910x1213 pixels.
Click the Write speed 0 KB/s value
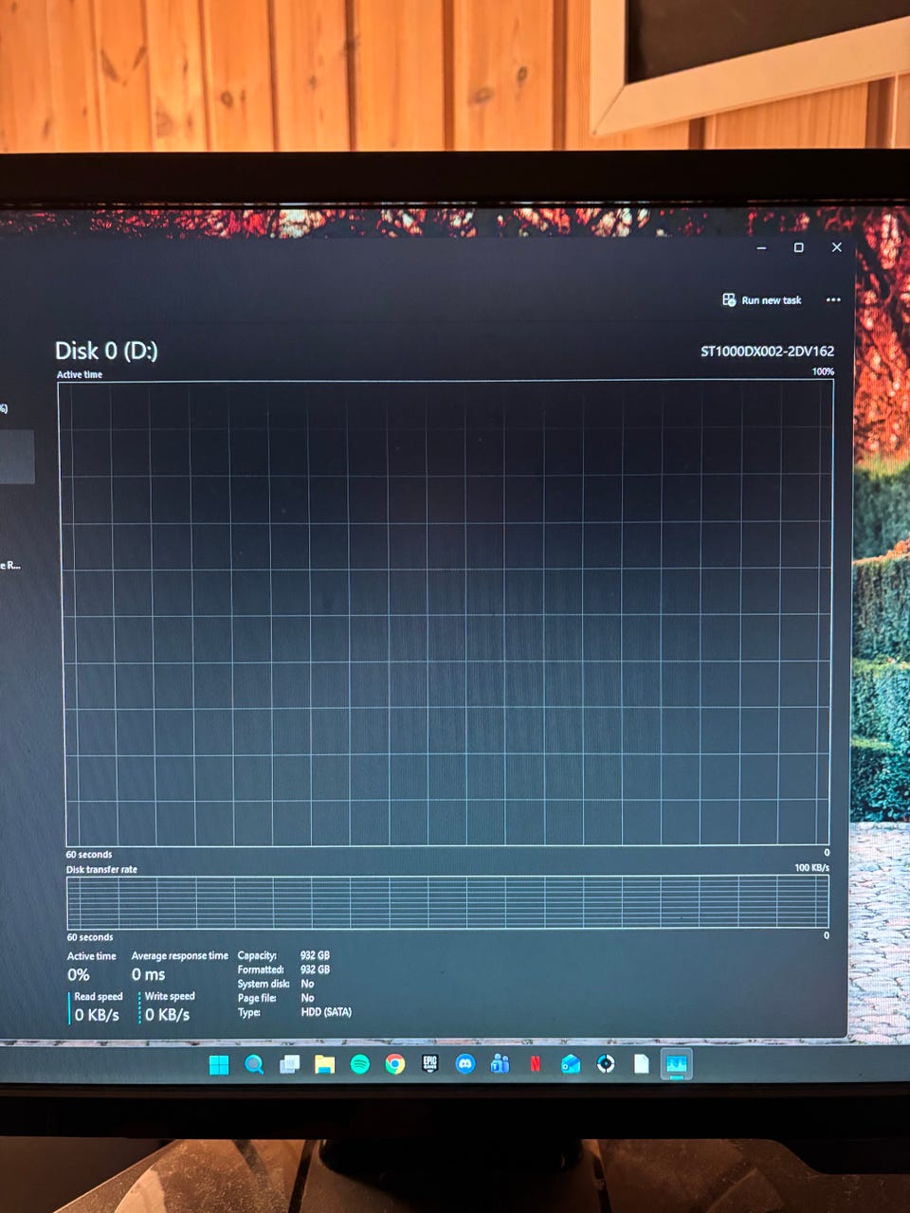(168, 1015)
